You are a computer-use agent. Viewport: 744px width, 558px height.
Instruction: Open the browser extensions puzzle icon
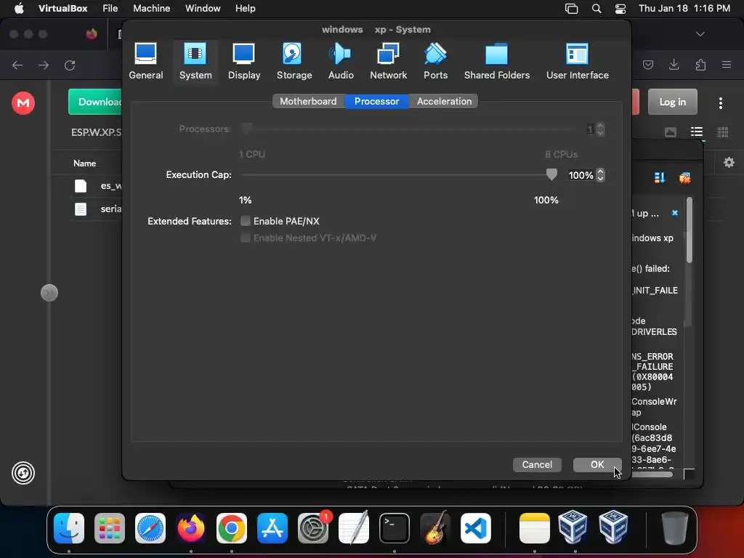(700, 65)
